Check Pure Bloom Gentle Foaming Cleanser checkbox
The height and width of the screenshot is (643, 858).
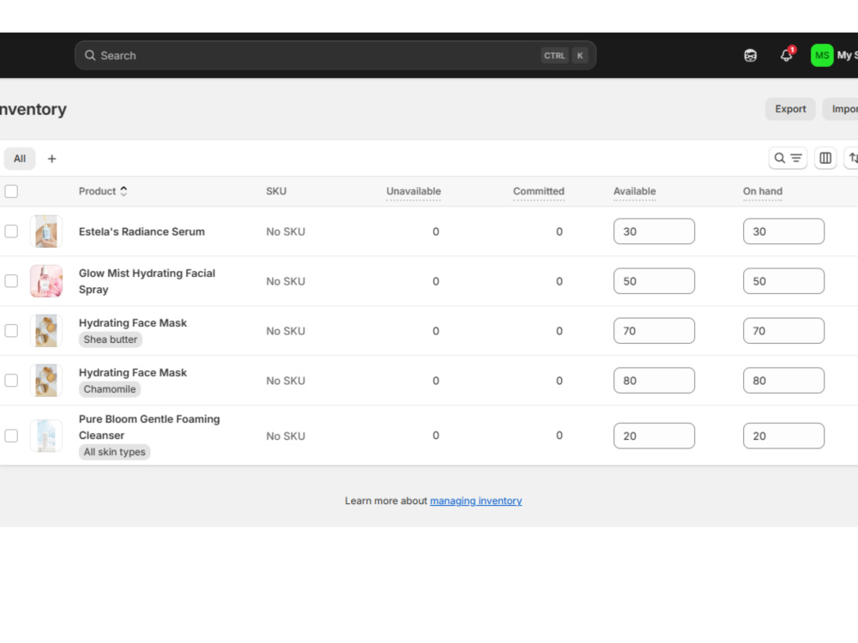[11, 436]
